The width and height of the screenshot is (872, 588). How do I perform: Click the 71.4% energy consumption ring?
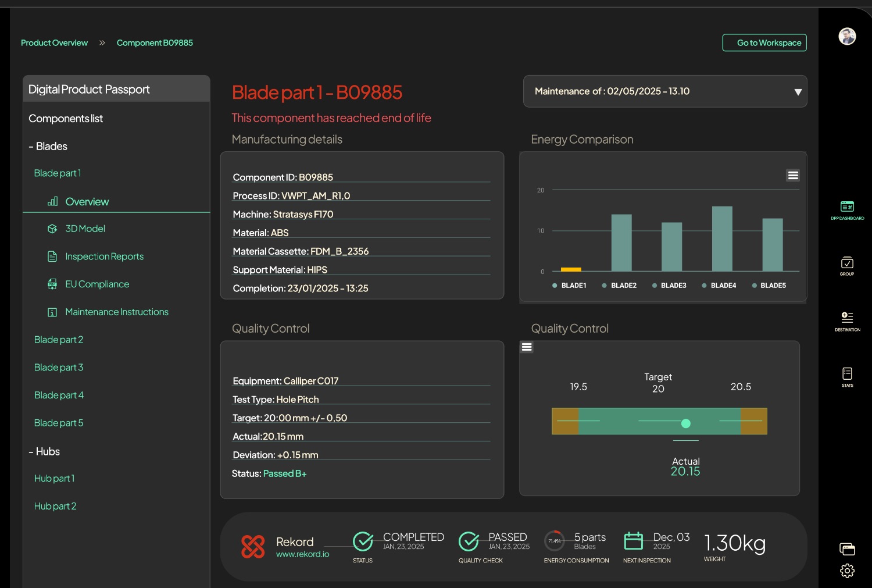555,541
